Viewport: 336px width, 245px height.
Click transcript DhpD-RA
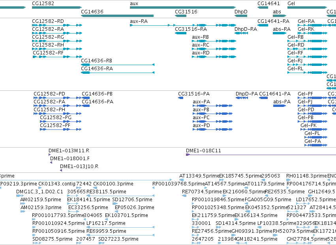[246, 29]
